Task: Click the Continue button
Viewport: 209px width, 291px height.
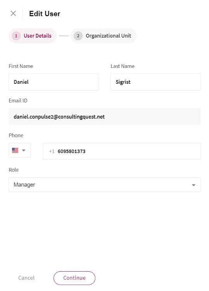Action: pos(74,278)
